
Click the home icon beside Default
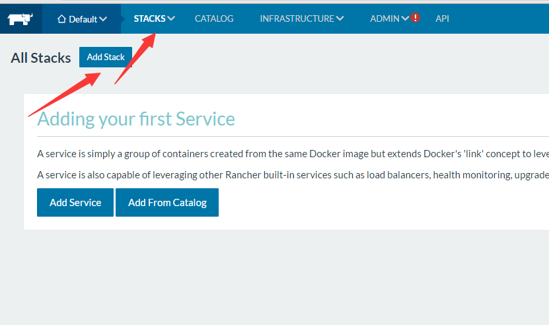61,19
